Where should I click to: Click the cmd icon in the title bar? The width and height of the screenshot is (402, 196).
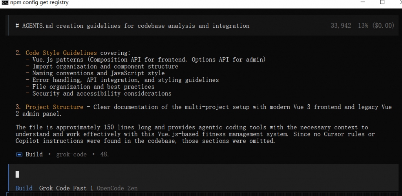click(4, 3)
